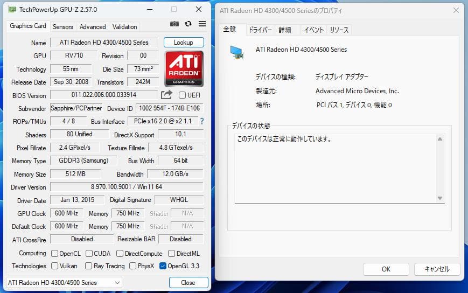Open the GPU selection dropdown
Viewport: 468px width, 293px height.
pyautogui.click(x=64, y=283)
